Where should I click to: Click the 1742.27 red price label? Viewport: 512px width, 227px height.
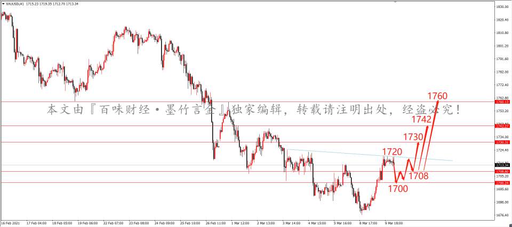click(x=502, y=126)
